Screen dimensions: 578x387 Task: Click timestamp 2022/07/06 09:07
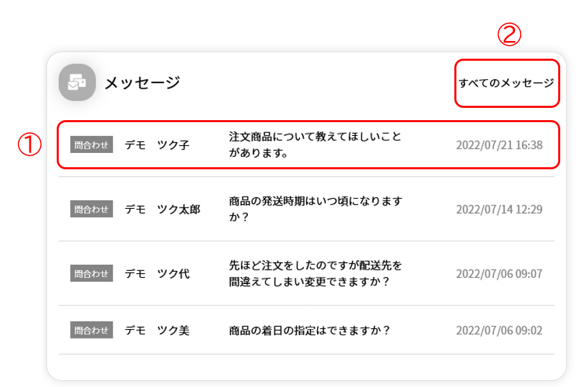[x=499, y=274]
